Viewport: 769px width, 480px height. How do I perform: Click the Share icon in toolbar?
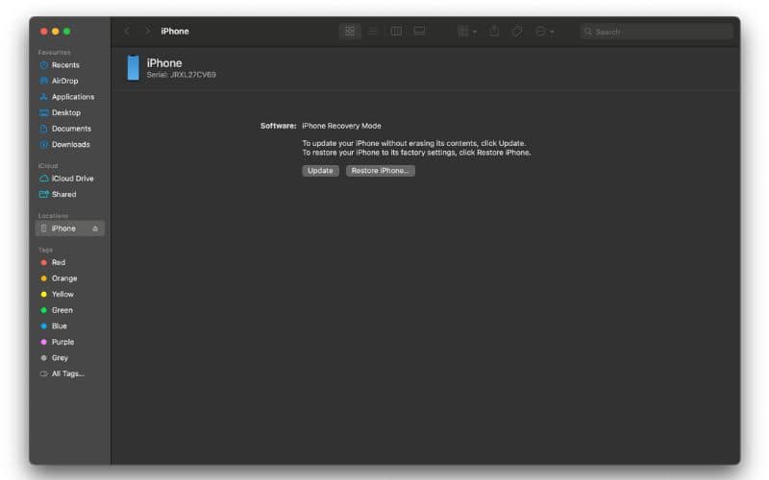point(494,32)
